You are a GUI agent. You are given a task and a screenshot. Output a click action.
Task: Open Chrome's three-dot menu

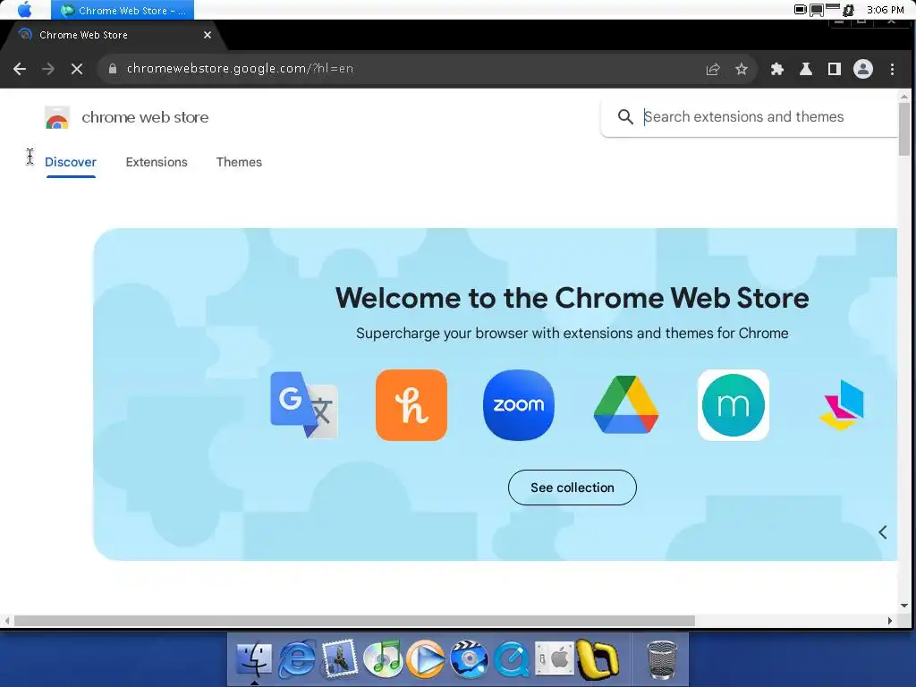tap(892, 69)
